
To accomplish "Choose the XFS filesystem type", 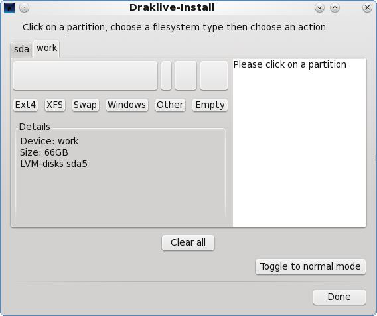I will [55, 105].
